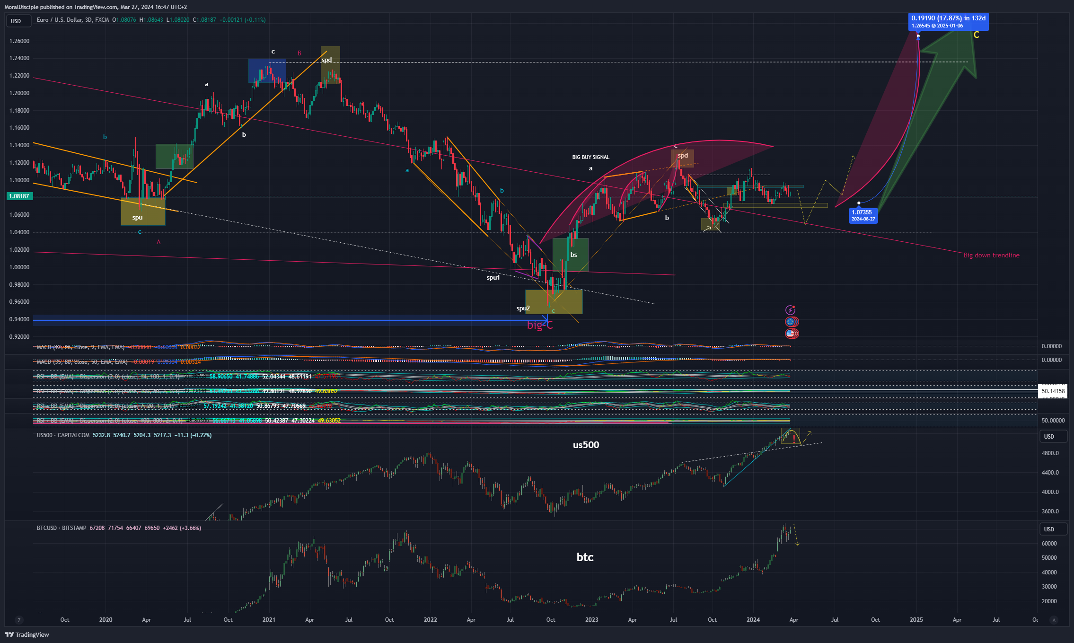Screen dimensions: 1074x643
Task: Click the 2024 label on time axis
Action: coord(753,620)
